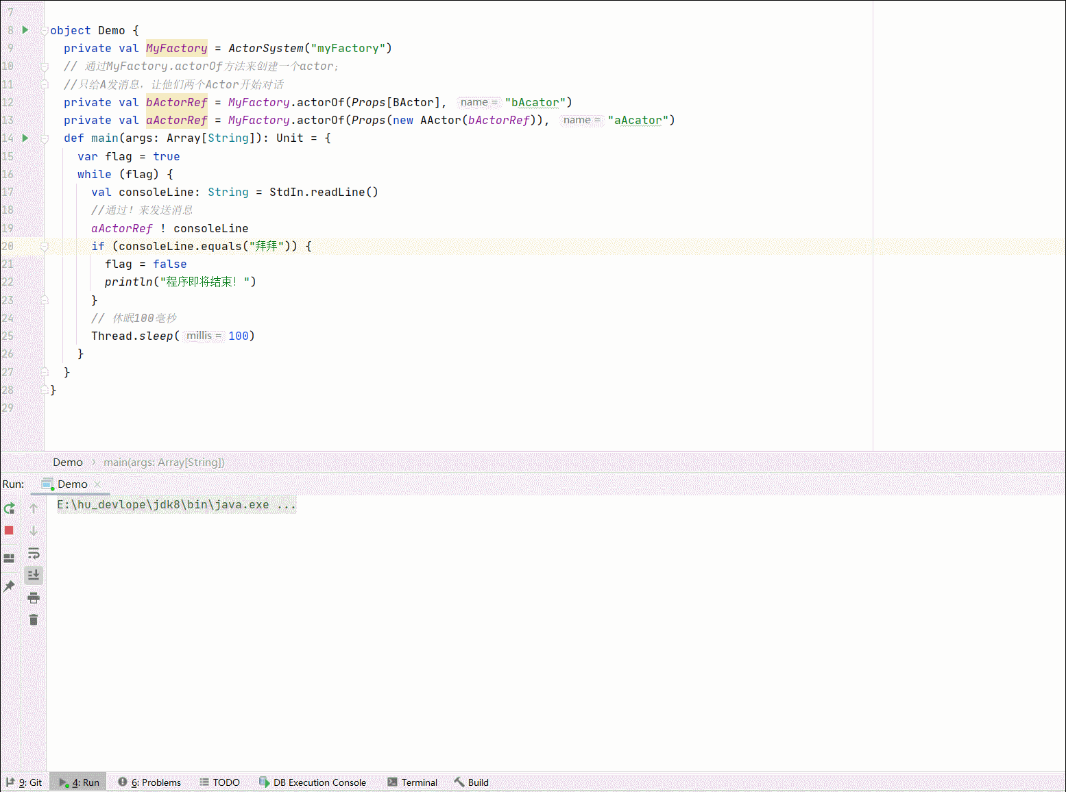
Task: Click the java.exe command line in console
Action: 176,505
